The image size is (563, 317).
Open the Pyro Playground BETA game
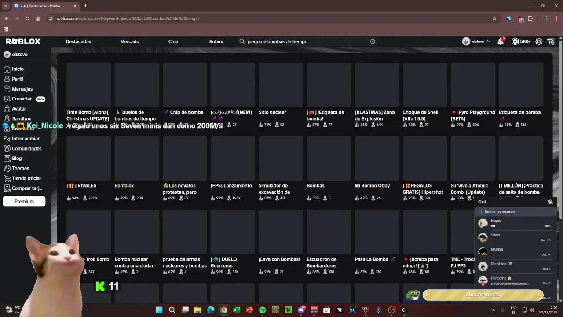coord(473,85)
